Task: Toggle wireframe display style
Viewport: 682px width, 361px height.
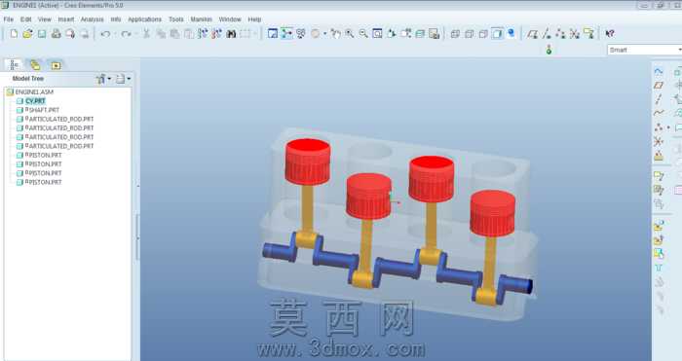Action: point(455,33)
